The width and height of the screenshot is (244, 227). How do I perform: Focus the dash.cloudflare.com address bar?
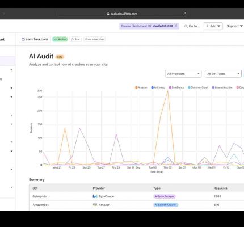click(122, 14)
